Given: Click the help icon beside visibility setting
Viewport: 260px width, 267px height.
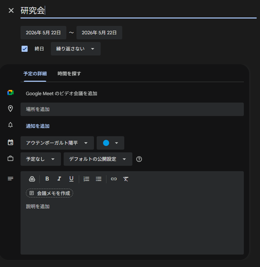Looking at the screenshot, I should pyautogui.click(x=139, y=159).
